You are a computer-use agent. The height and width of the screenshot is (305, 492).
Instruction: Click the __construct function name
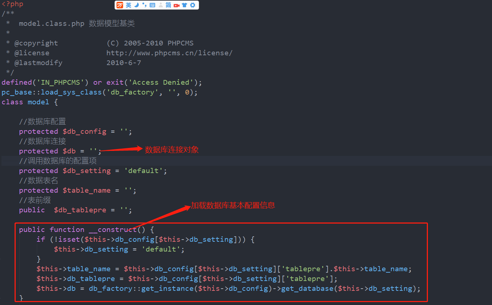[x=113, y=230]
